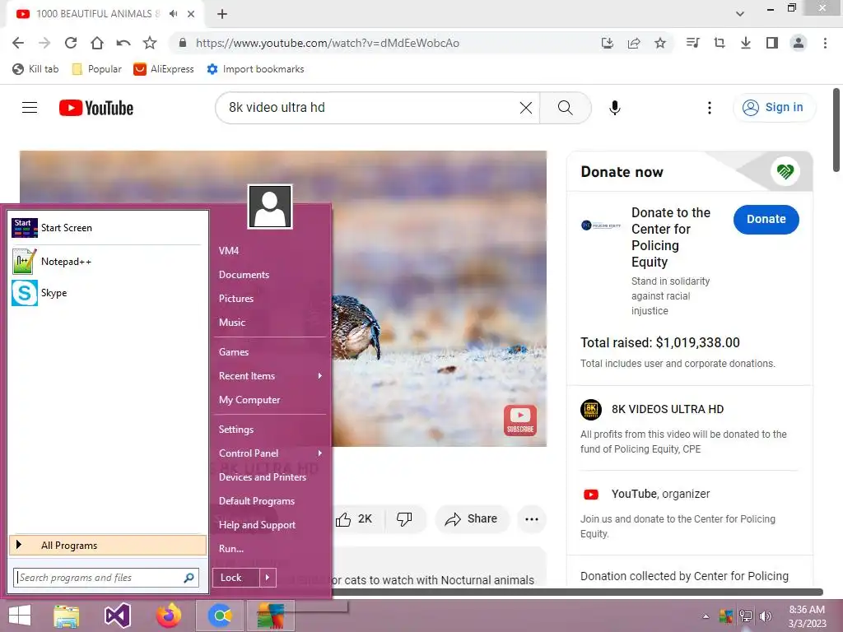The height and width of the screenshot is (632, 843).
Task: Open Settings in start menu
Action: coord(236,430)
